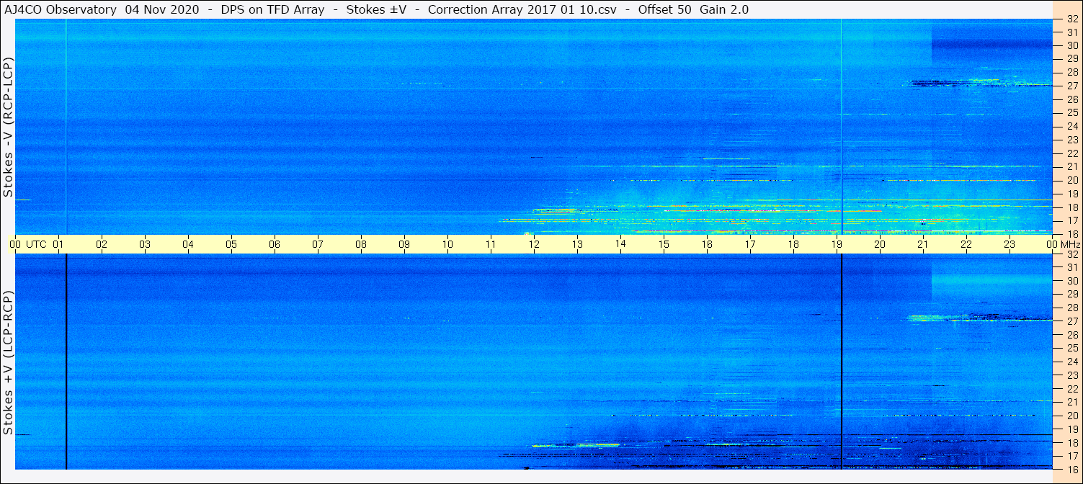Select the 11 hour mark on time axis

pos(491,244)
